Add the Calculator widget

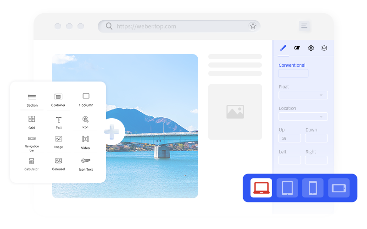[32, 161]
